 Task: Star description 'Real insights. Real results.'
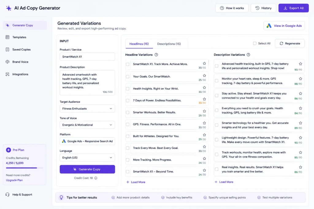301,167
